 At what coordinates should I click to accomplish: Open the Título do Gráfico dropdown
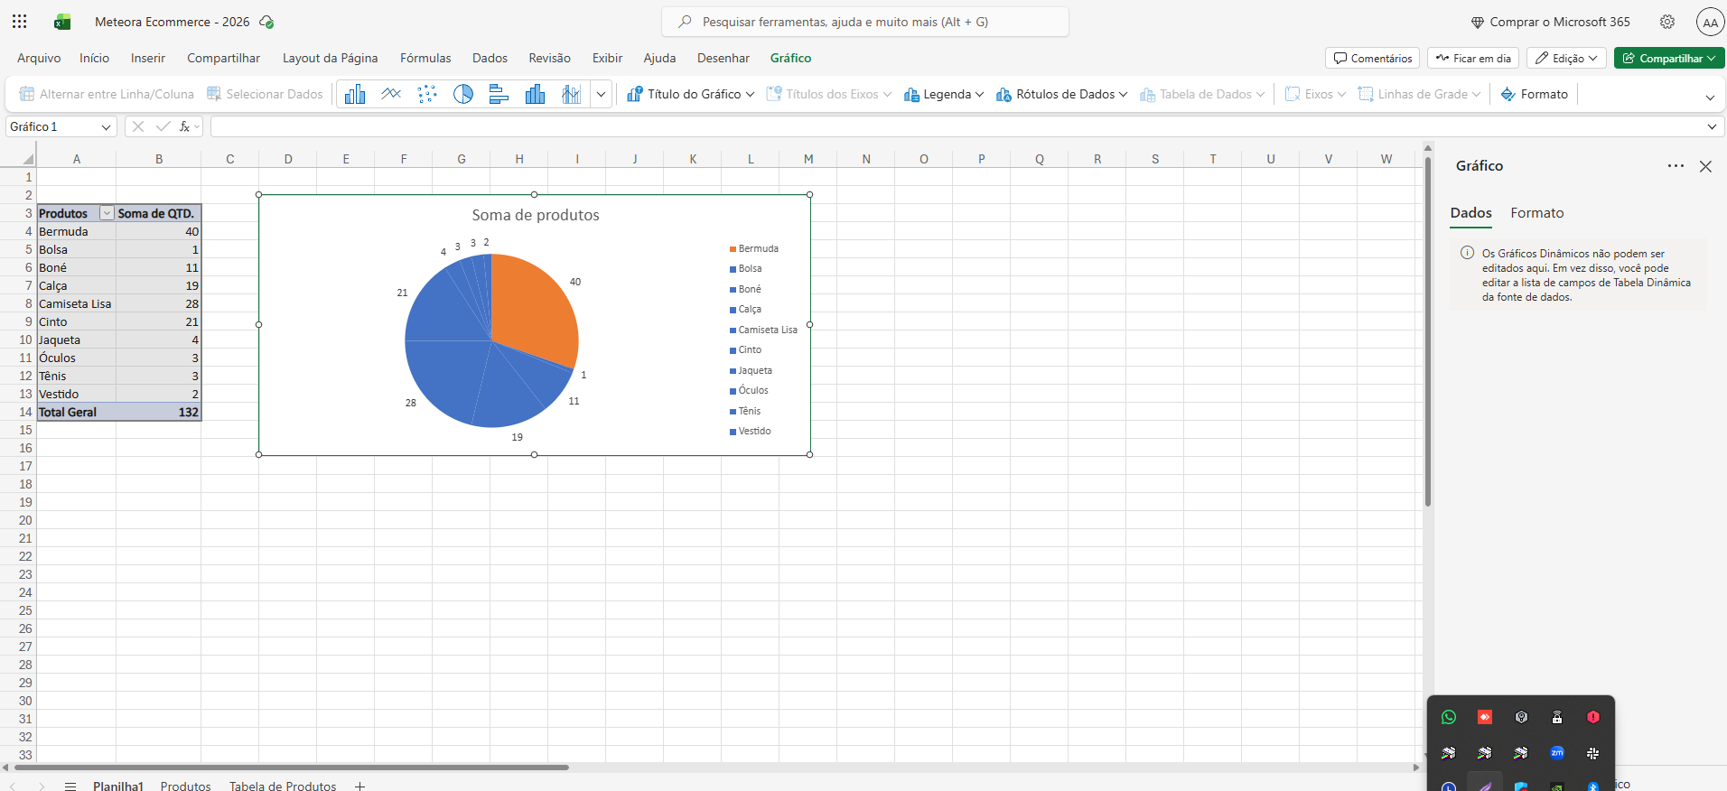[691, 94]
